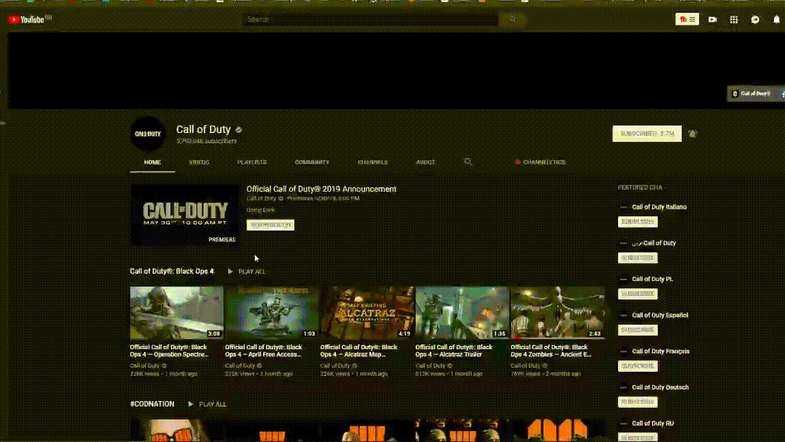
Task: Switch to the Home tab
Action: click(x=152, y=162)
